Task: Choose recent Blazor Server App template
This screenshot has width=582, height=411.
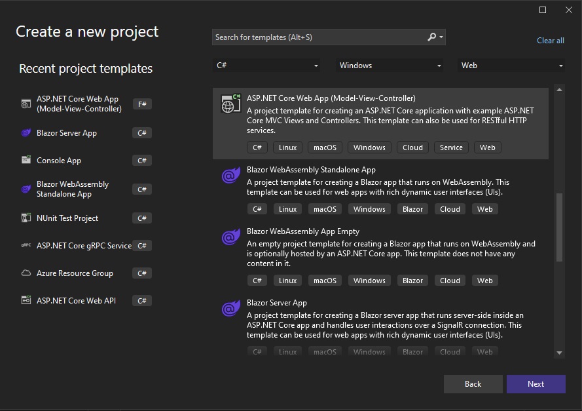Action: coord(86,132)
